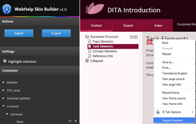Viewport: 196px width, 124px height.
Task: Collapse the General subsection
Action: point(7,114)
